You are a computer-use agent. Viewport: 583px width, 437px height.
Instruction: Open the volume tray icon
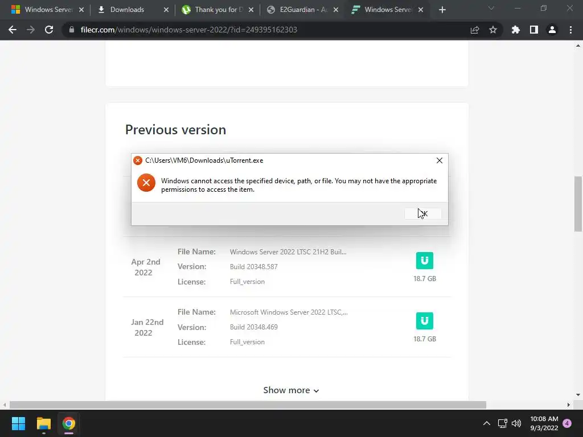pyautogui.click(x=516, y=423)
